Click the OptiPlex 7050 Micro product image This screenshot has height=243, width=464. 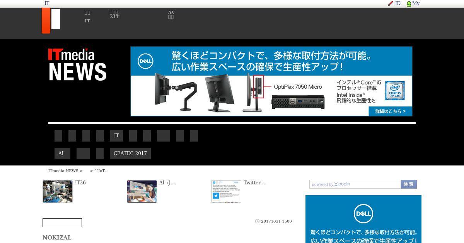298,101
